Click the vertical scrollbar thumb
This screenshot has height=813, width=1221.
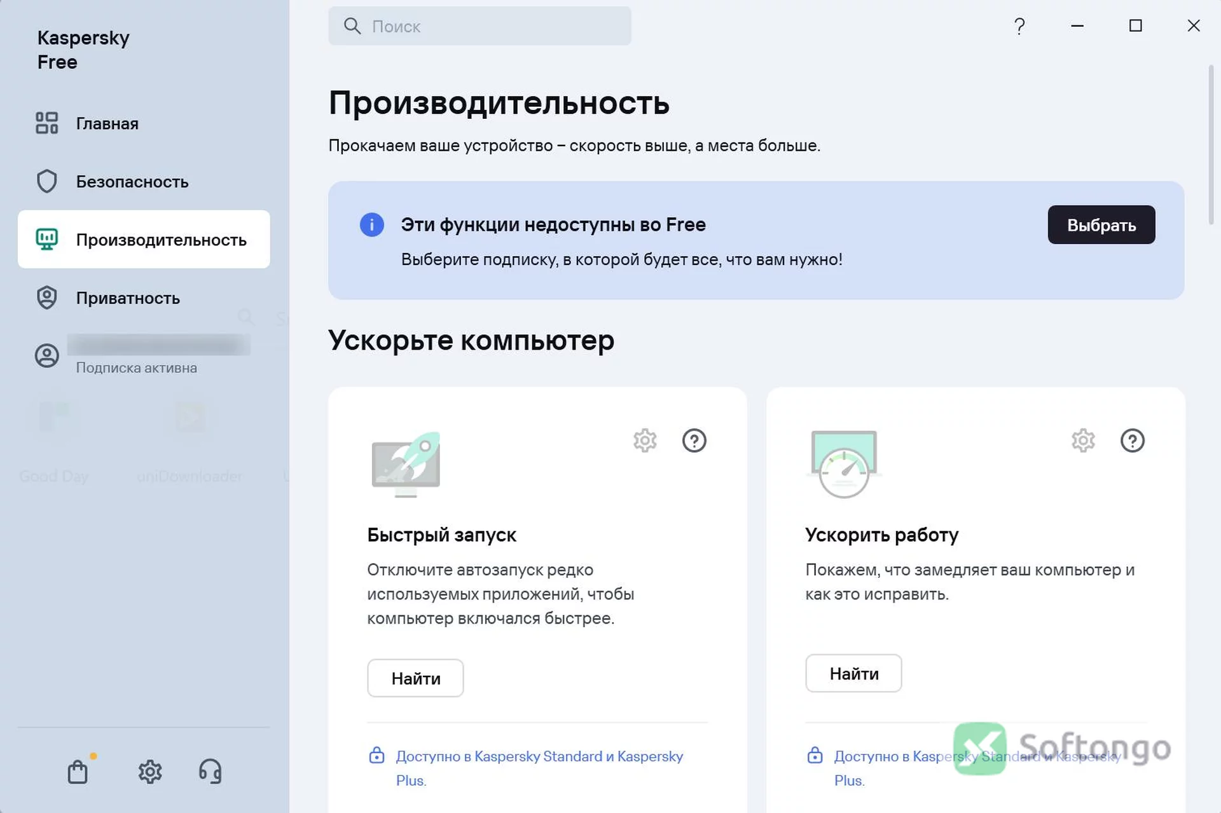[1211, 144]
